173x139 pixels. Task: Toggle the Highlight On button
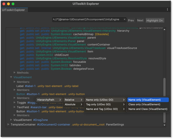pyautogui.click(x=155, y=20)
